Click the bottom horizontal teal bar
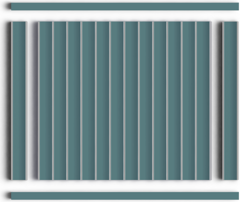This screenshot has width=240, height=202. coord(125,196)
